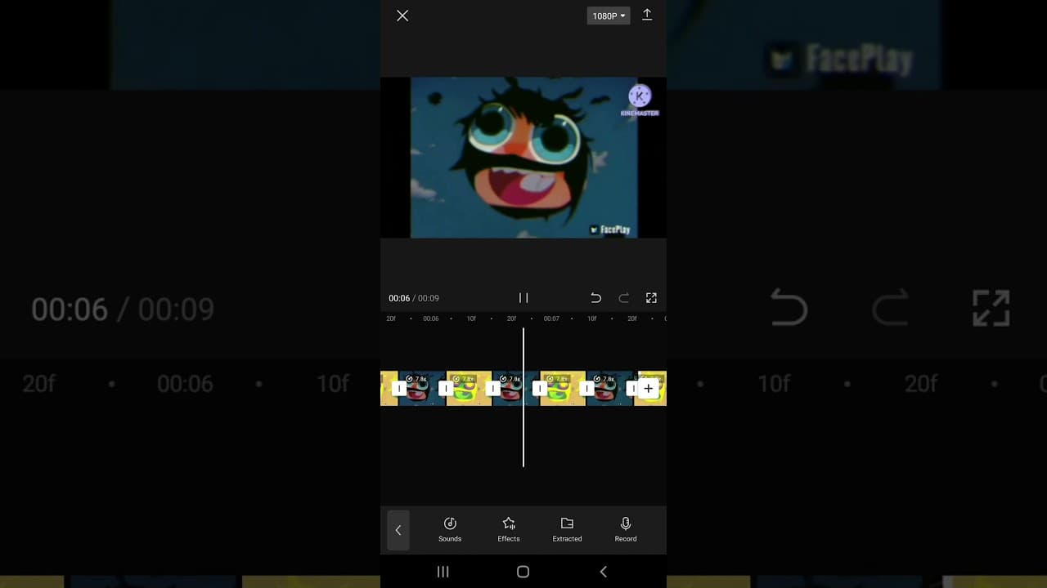Viewport: 1047px width, 588px height.
Task: Open Android recent apps button
Action: click(443, 572)
